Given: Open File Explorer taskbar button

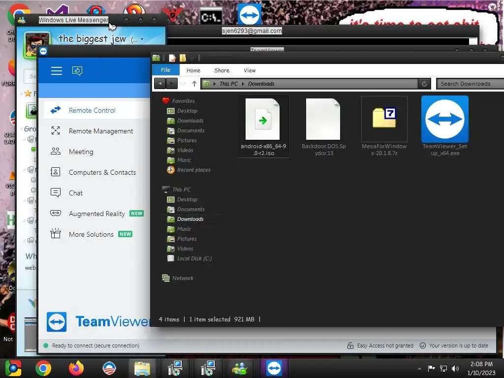Looking at the screenshot, I should tap(142, 368).
